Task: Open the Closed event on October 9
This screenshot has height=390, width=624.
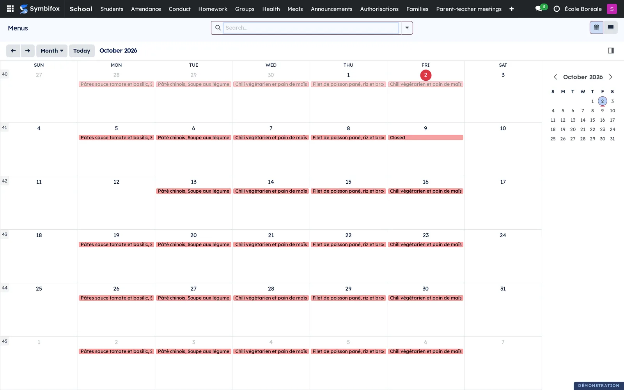Action: click(425, 138)
